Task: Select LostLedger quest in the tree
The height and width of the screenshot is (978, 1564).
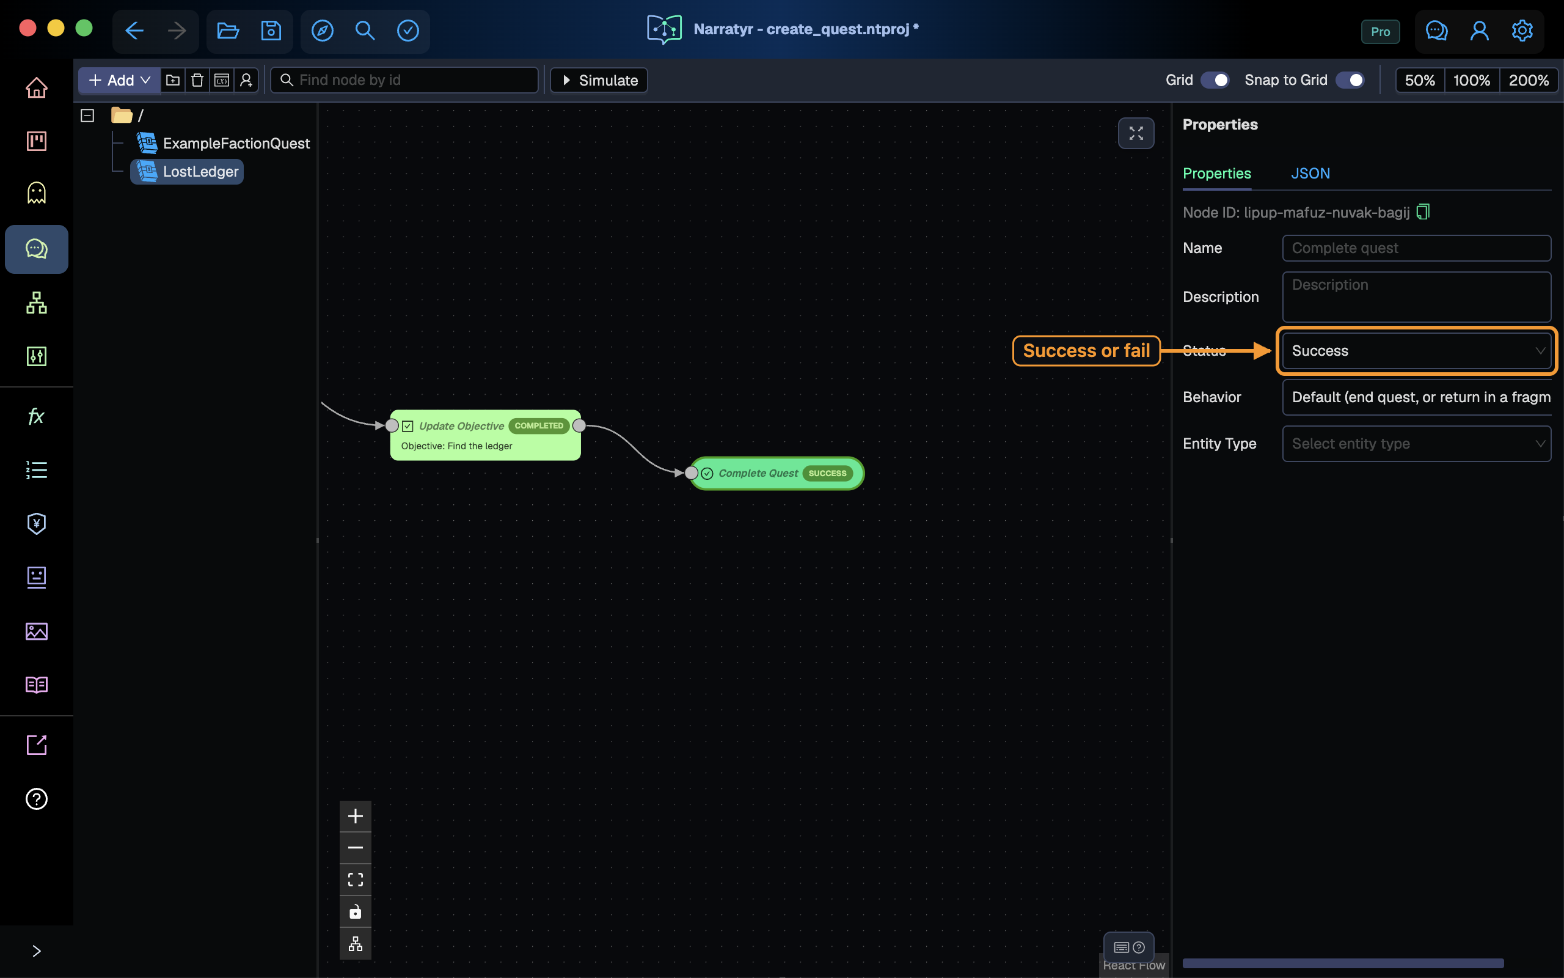Action: point(188,171)
